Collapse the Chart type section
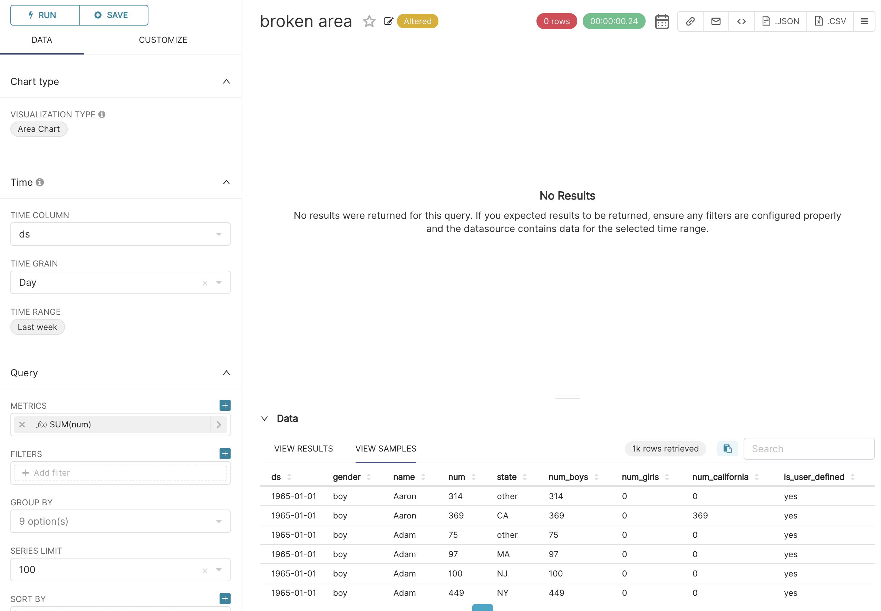 point(226,81)
